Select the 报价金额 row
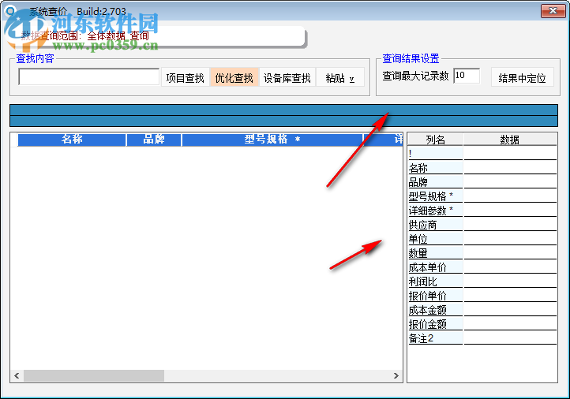 pos(482,324)
